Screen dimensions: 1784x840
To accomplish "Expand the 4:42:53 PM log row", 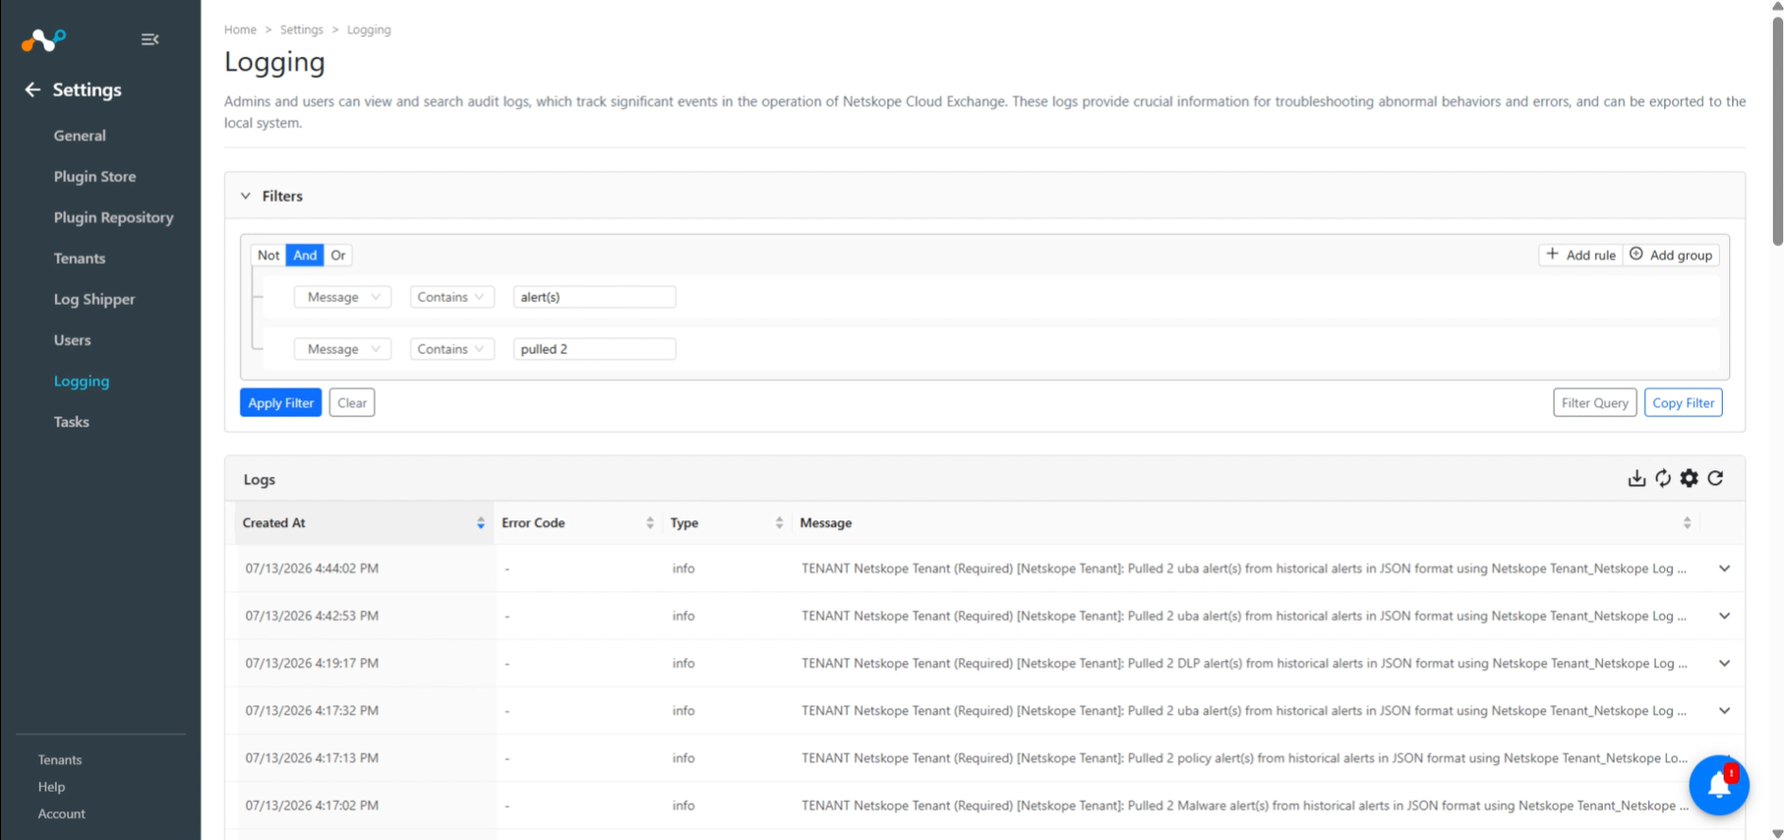I will 1724,616.
